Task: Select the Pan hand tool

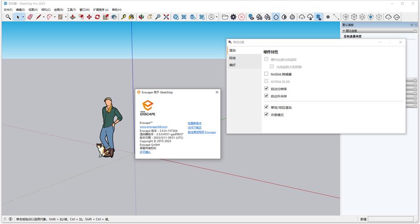Action: (150, 17)
